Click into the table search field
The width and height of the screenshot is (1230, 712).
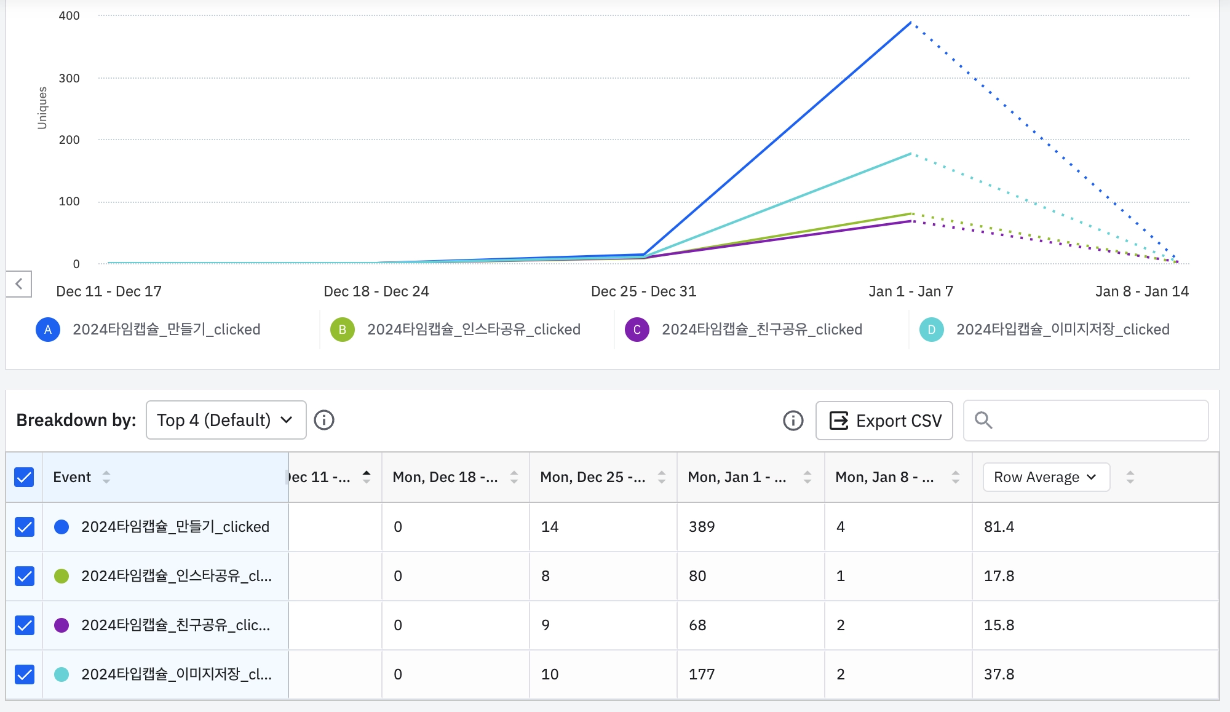pos(1095,421)
